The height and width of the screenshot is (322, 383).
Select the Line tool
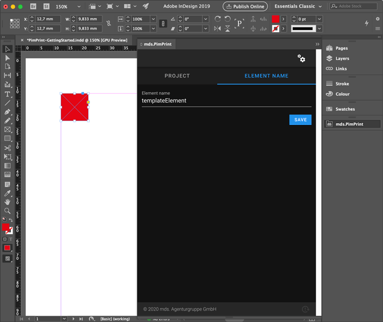pos(7,103)
